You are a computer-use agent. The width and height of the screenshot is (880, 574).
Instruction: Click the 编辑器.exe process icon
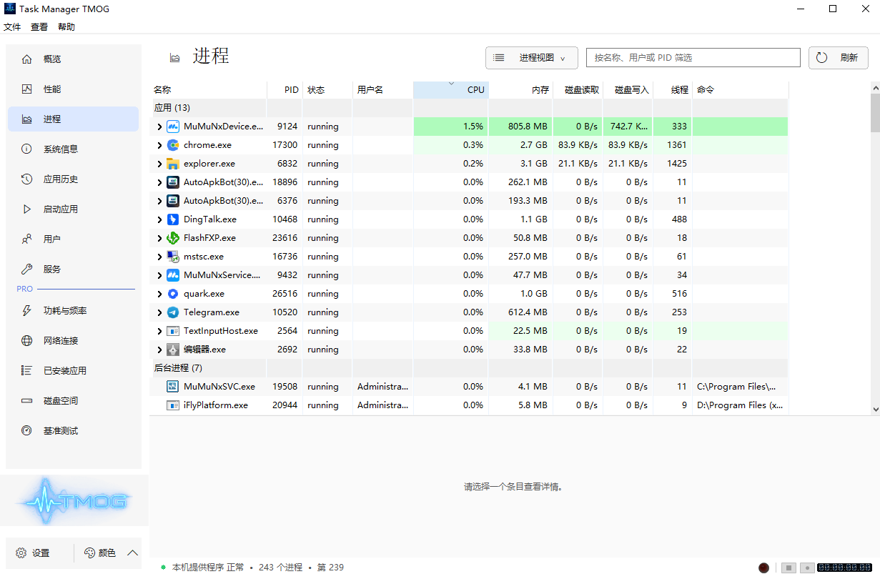tap(172, 350)
